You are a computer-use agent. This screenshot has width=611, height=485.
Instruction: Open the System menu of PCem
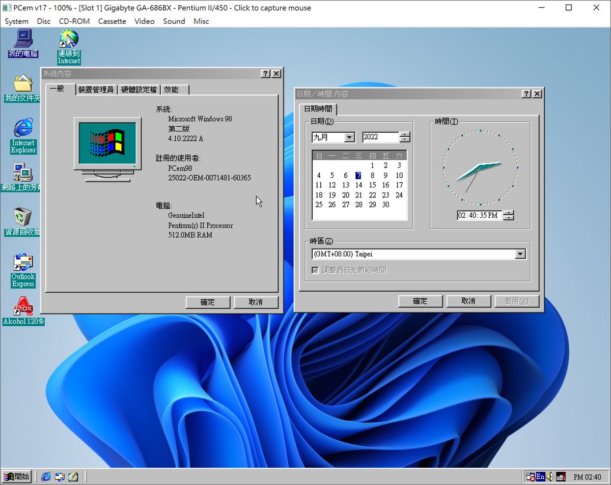coord(17,21)
